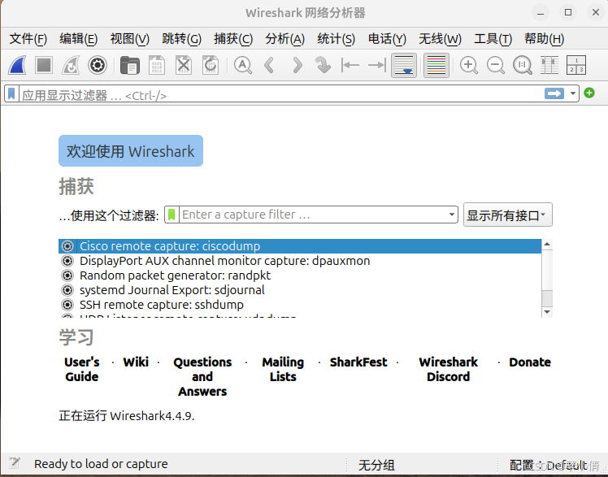Open the 电话(Y) menu
Screen dimensions: 608x477
pyautogui.click(x=387, y=39)
